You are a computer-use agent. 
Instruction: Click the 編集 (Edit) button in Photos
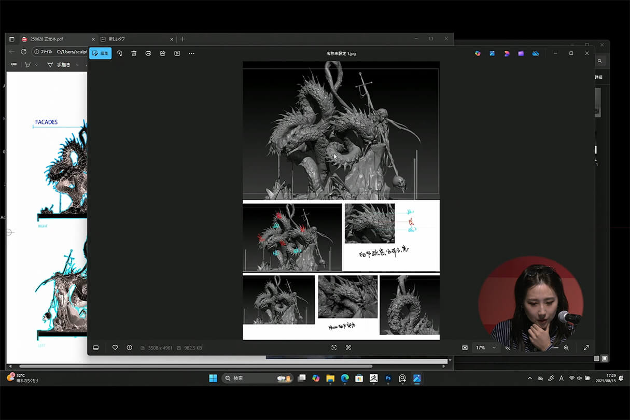point(100,53)
